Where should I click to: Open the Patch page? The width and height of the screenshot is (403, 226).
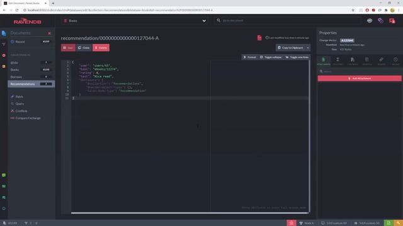pyautogui.click(x=31, y=97)
